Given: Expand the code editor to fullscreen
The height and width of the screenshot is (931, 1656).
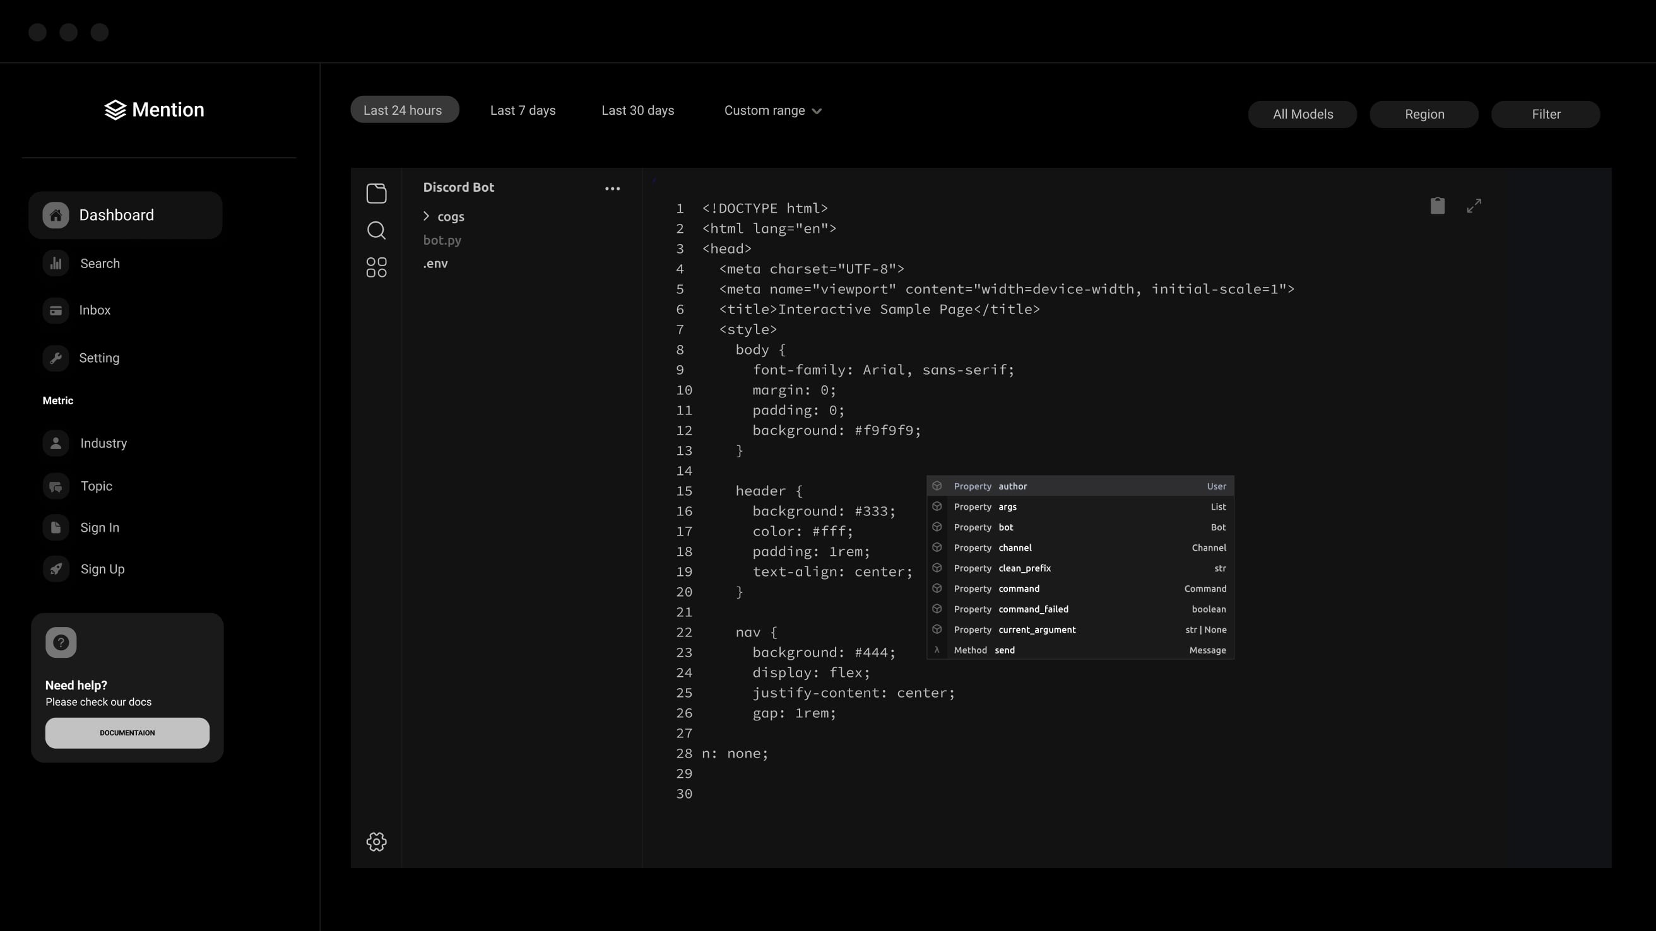Looking at the screenshot, I should (x=1474, y=206).
